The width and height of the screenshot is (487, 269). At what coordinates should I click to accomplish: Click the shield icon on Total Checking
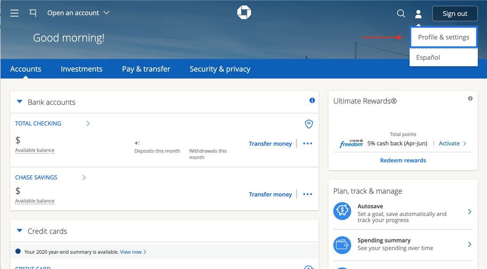(309, 124)
